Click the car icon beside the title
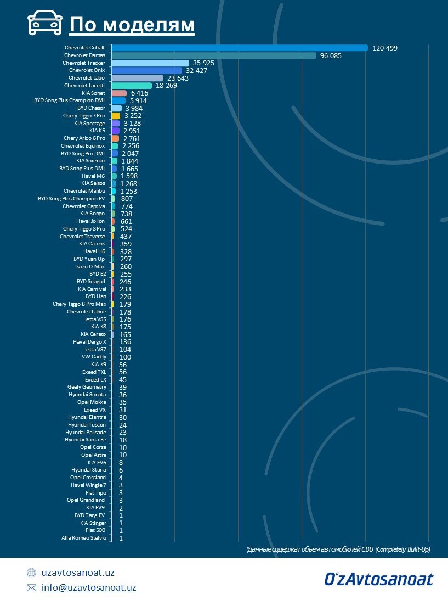 pos(44,24)
